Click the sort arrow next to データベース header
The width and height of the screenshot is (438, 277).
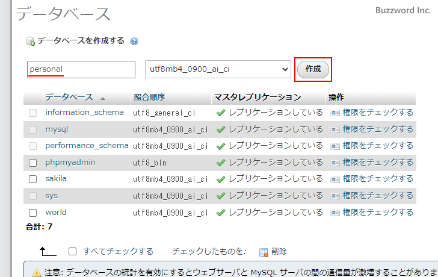coord(102,98)
